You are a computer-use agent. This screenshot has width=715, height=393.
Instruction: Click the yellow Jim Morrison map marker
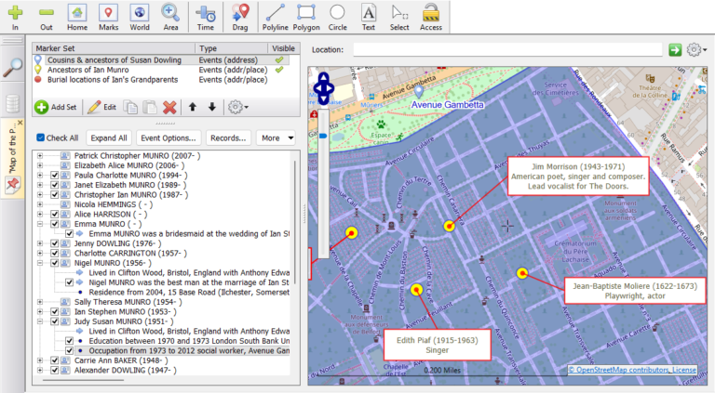pos(449,226)
